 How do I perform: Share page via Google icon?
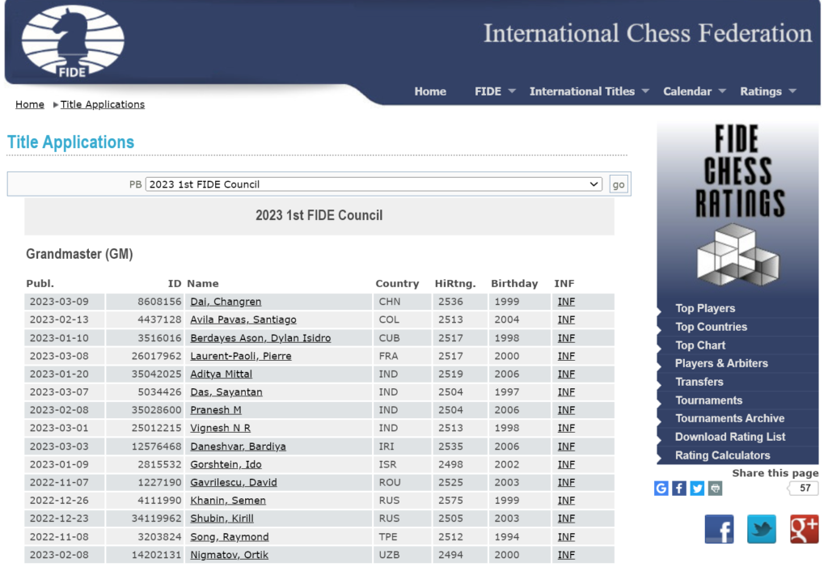[x=661, y=489]
